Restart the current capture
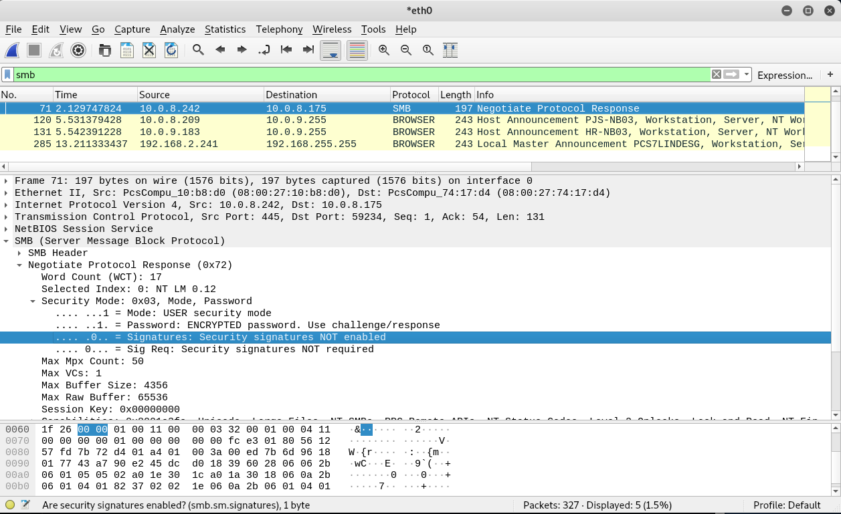 tap(56, 50)
